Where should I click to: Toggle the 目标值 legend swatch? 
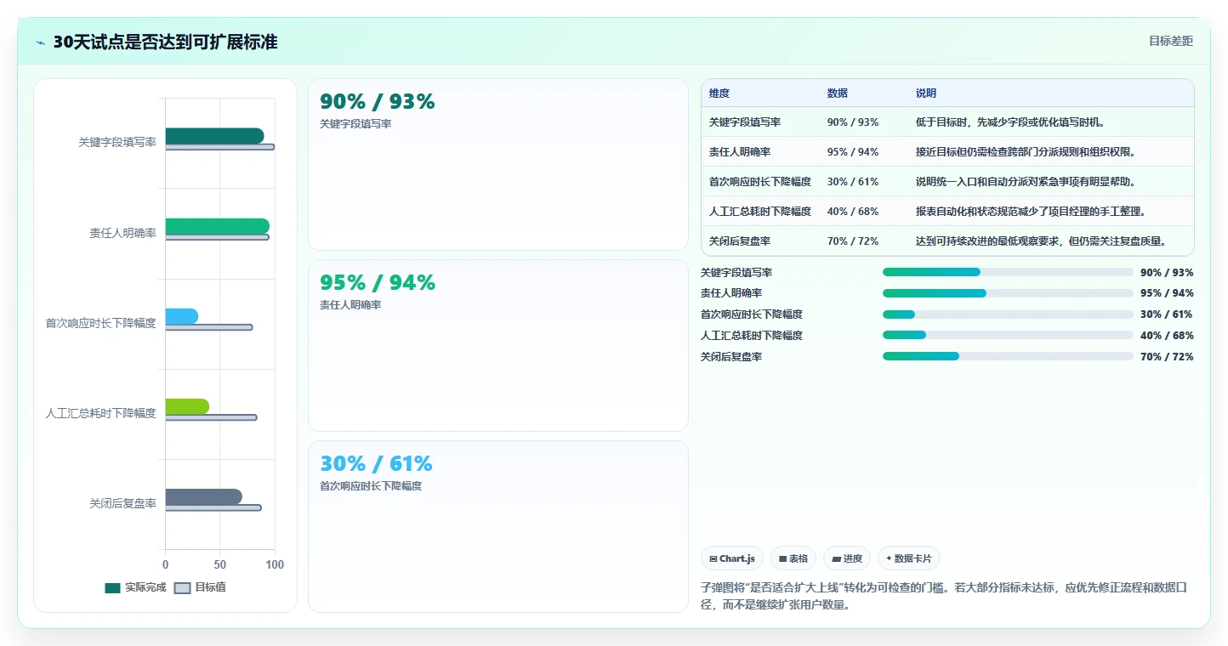click(x=182, y=587)
